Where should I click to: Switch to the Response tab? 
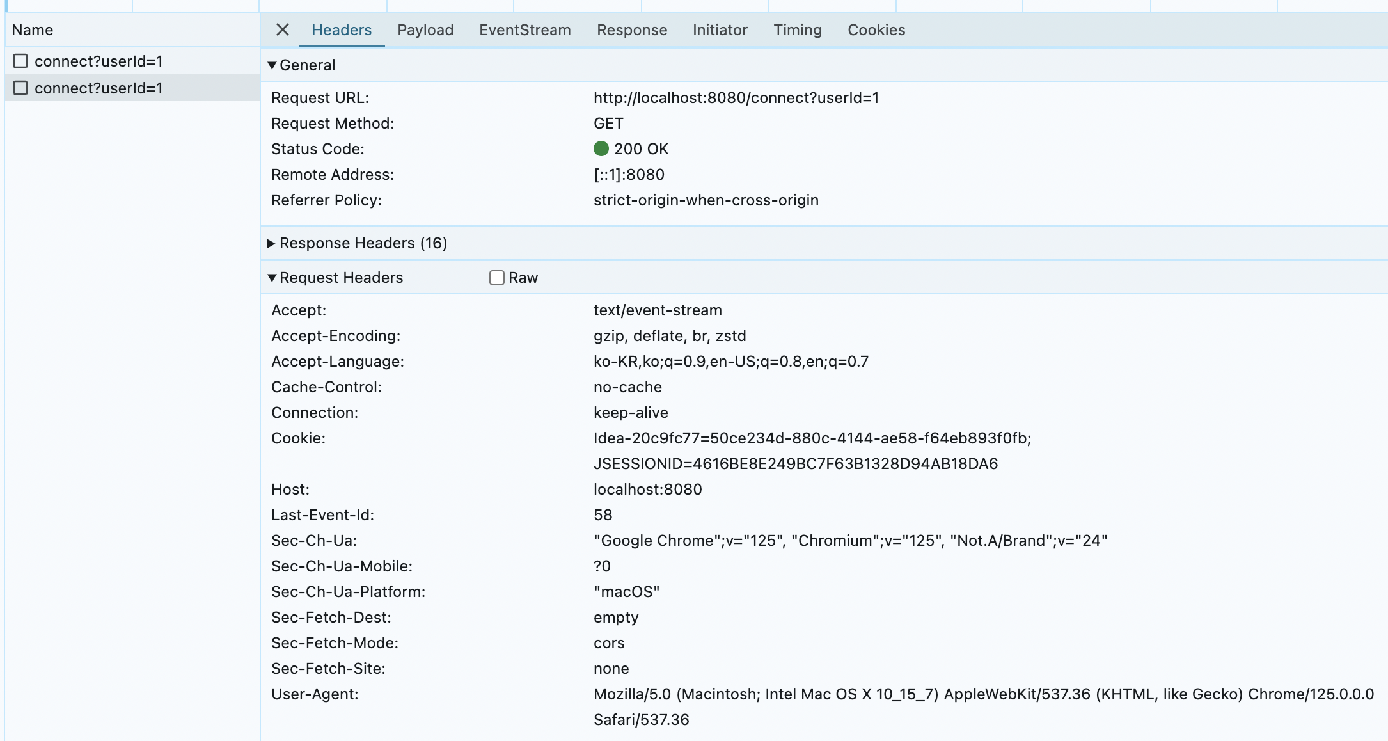click(631, 30)
